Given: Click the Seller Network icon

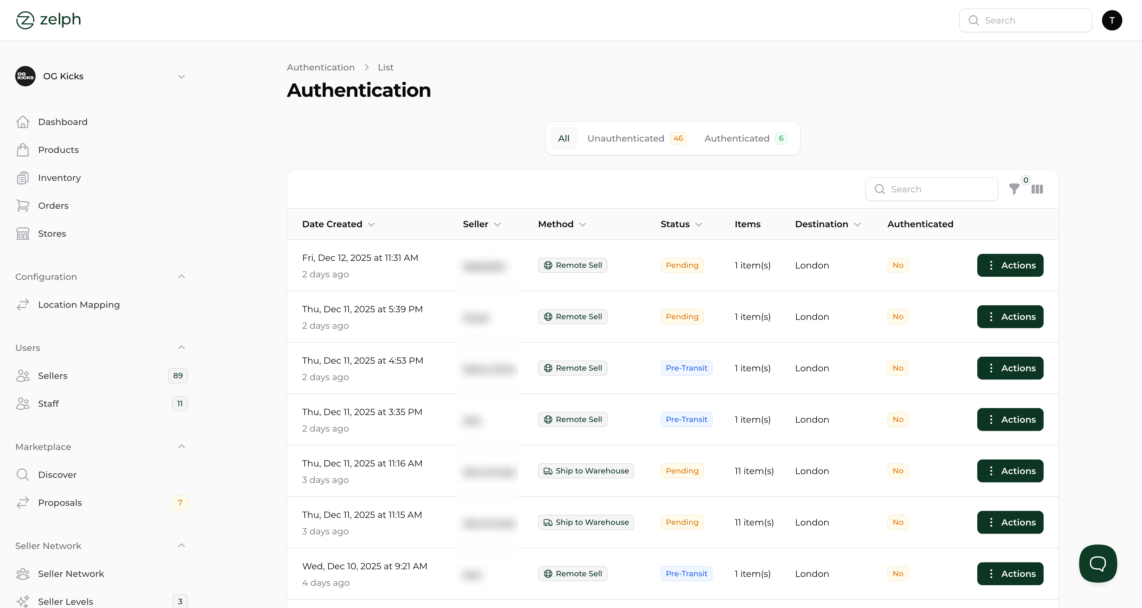Looking at the screenshot, I should point(23,573).
